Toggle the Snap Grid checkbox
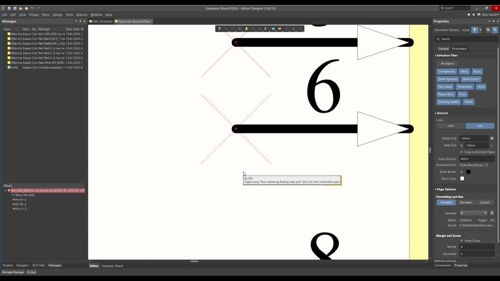Viewport: 500px width, 281px height. tap(461, 145)
